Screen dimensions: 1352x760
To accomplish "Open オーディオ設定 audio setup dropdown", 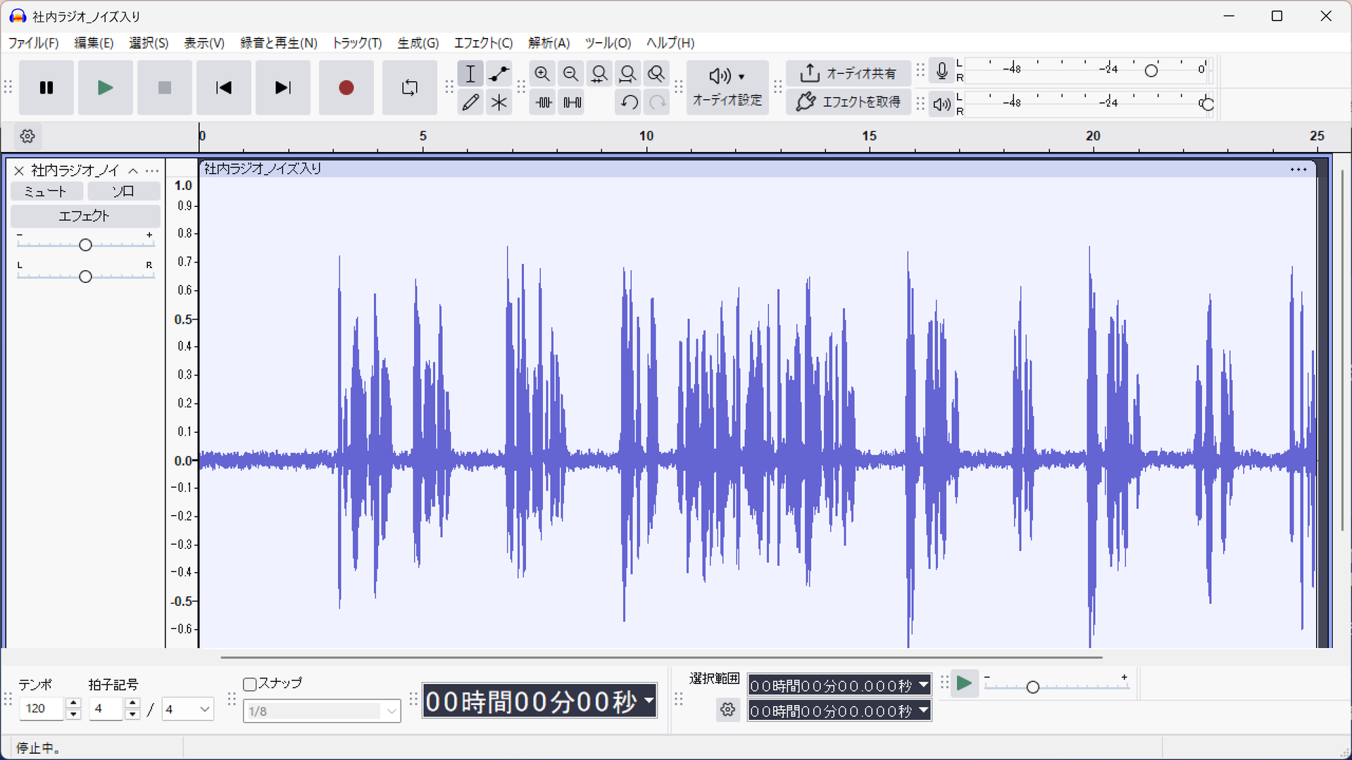I will coord(727,87).
